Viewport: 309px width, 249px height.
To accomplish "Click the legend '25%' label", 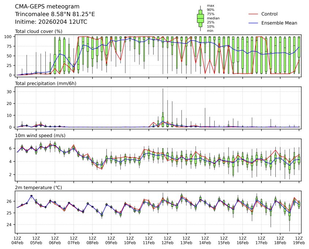I will pos(211,22).
